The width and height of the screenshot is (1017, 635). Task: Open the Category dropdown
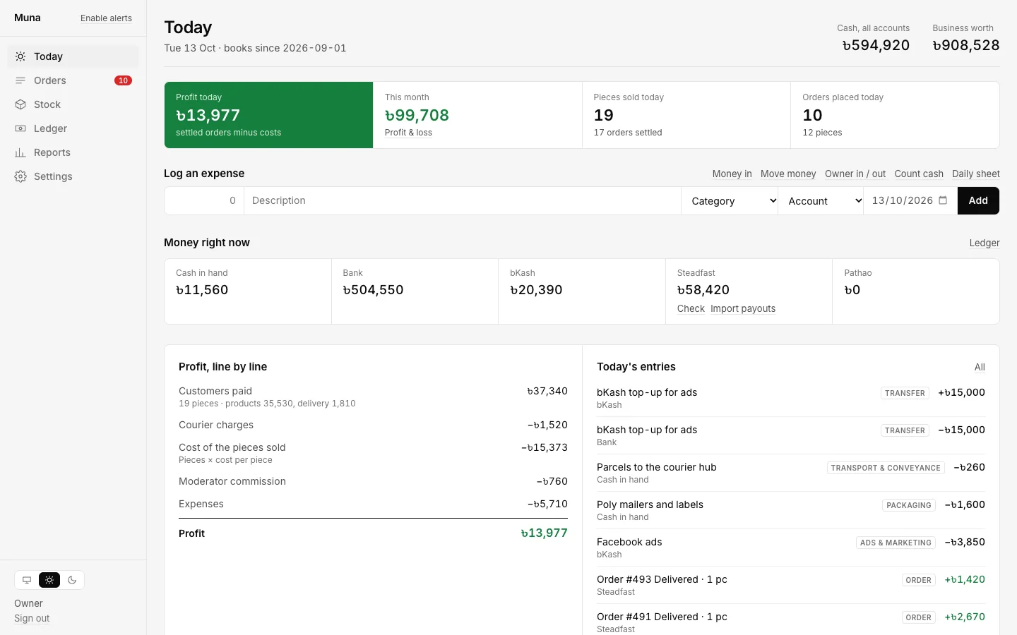click(x=730, y=201)
